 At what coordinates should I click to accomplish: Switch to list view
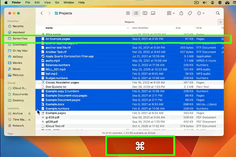click(x=136, y=13)
